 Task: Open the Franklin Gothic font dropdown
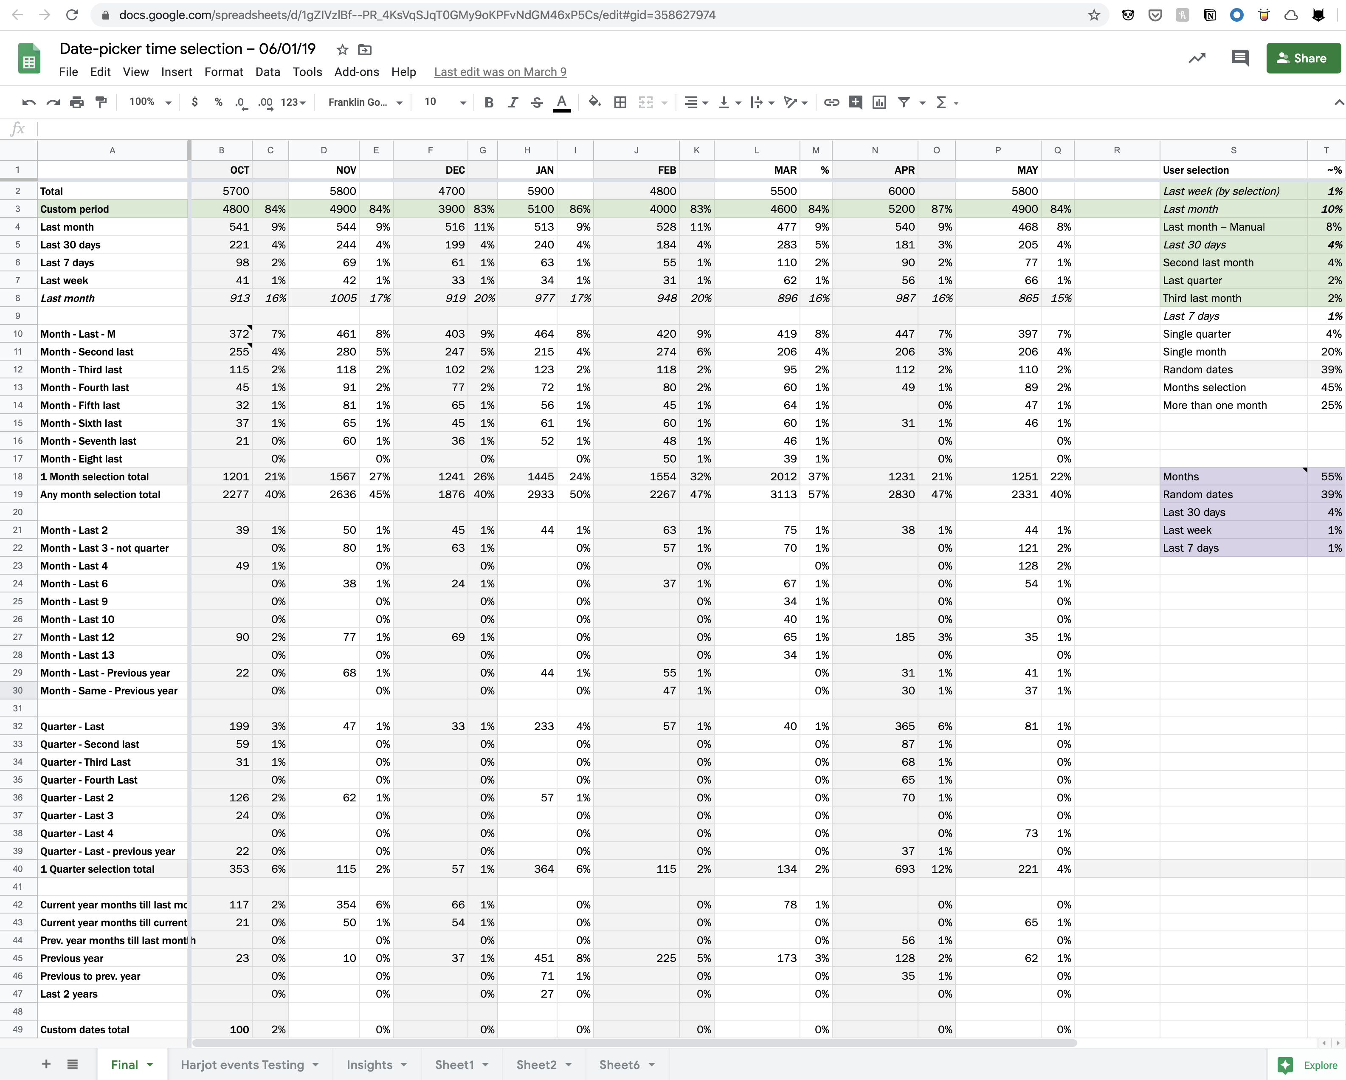click(365, 102)
